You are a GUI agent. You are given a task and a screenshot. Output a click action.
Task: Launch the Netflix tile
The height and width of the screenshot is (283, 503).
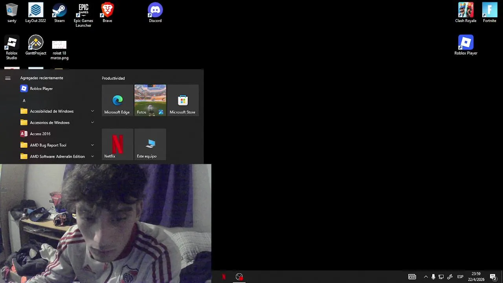click(117, 144)
